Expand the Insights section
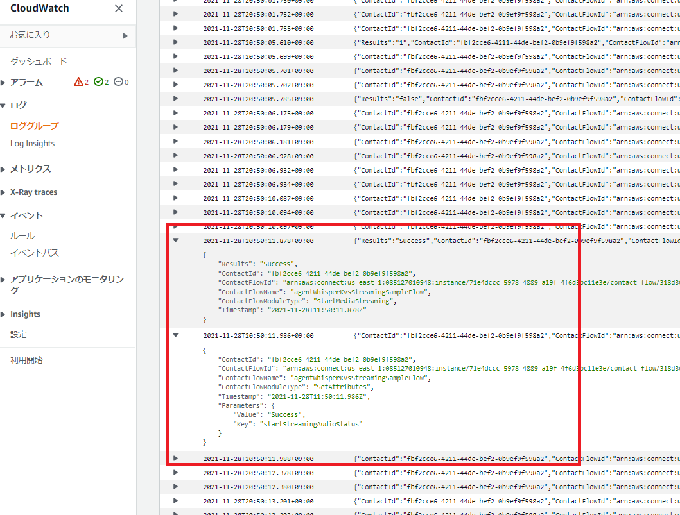Screen dimensions: 680x515 point(3,314)
